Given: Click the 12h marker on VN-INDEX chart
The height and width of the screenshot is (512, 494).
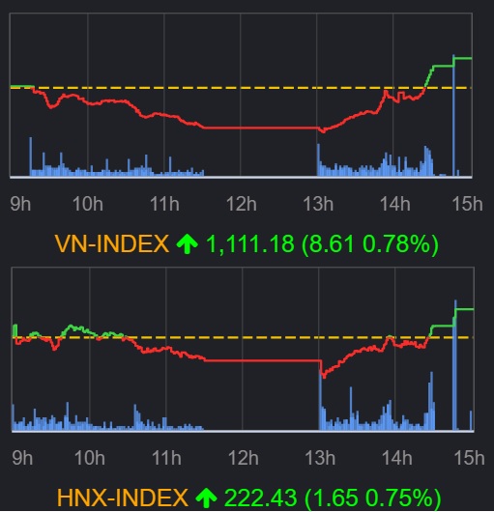Looking at the screenshot, I should 242,204.
